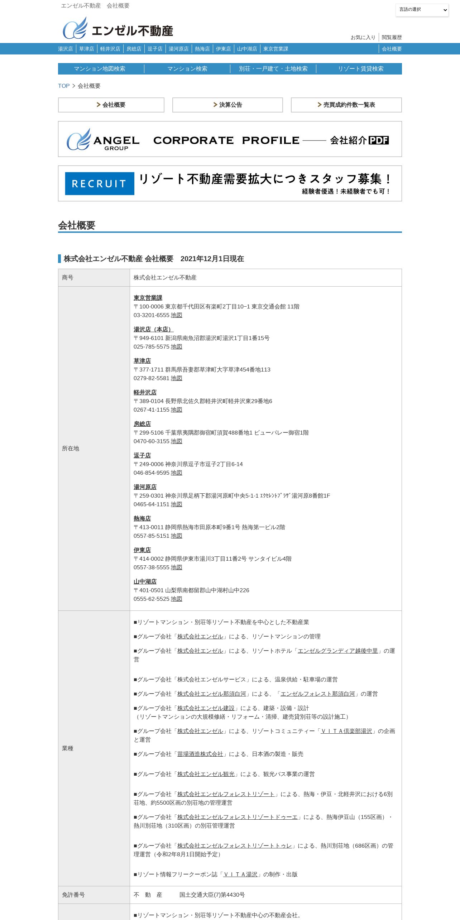Viewport: 460px width, 920px height.
Task: Select 湯河原店 in the blue navigation bar
Action: click(179, 49)
